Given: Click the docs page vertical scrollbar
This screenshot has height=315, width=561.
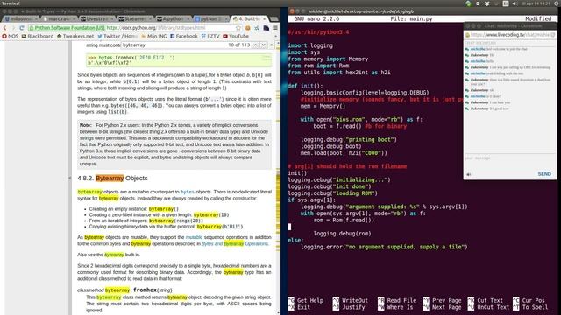Looking at the screenshot, I should coord(279,178).
